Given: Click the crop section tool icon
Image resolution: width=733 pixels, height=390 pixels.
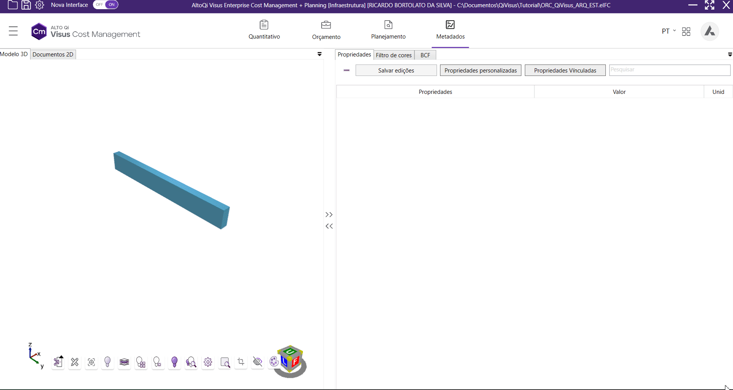Looking at the screenshot, I should coord(241,362).
